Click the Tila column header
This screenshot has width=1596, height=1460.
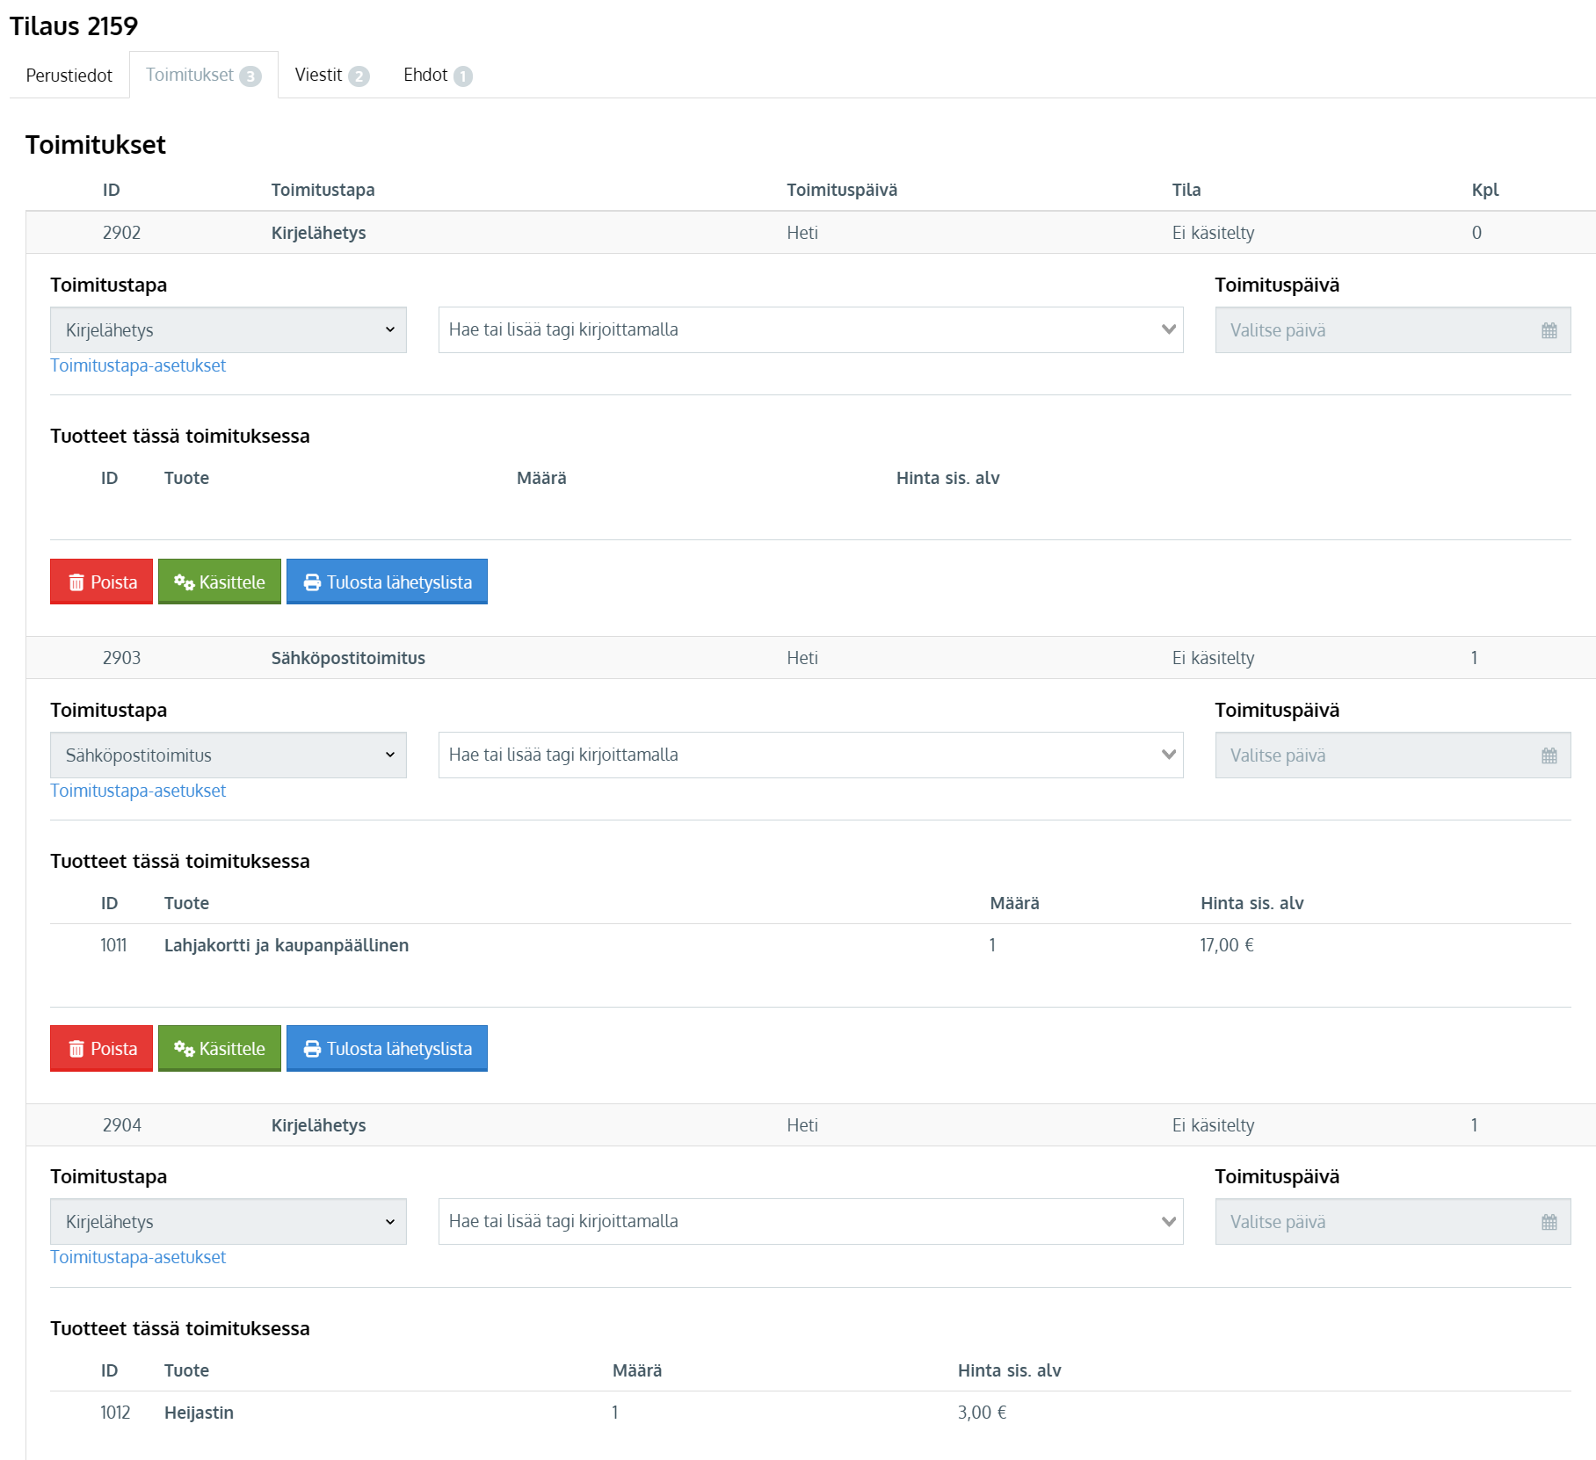[x=1186, y=190]
